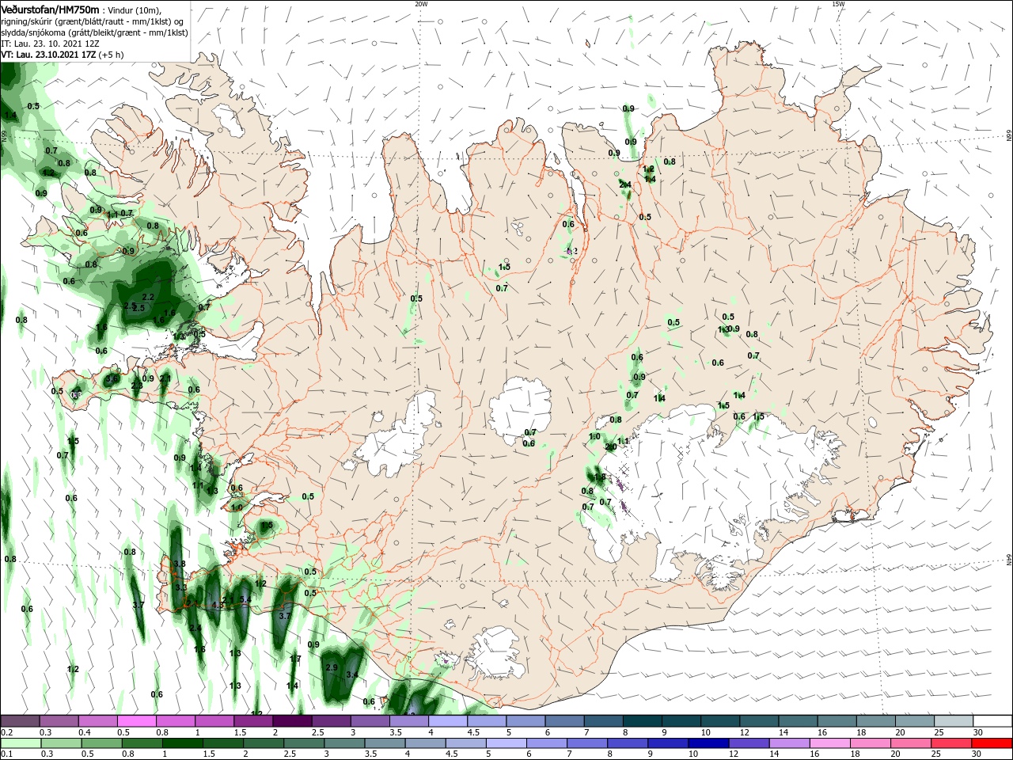
Task: Click the lower legend swatch between 2.5 and 3
Action: click(305, 743)
